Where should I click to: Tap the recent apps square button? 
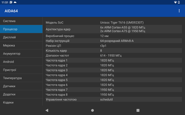point(138,110)
